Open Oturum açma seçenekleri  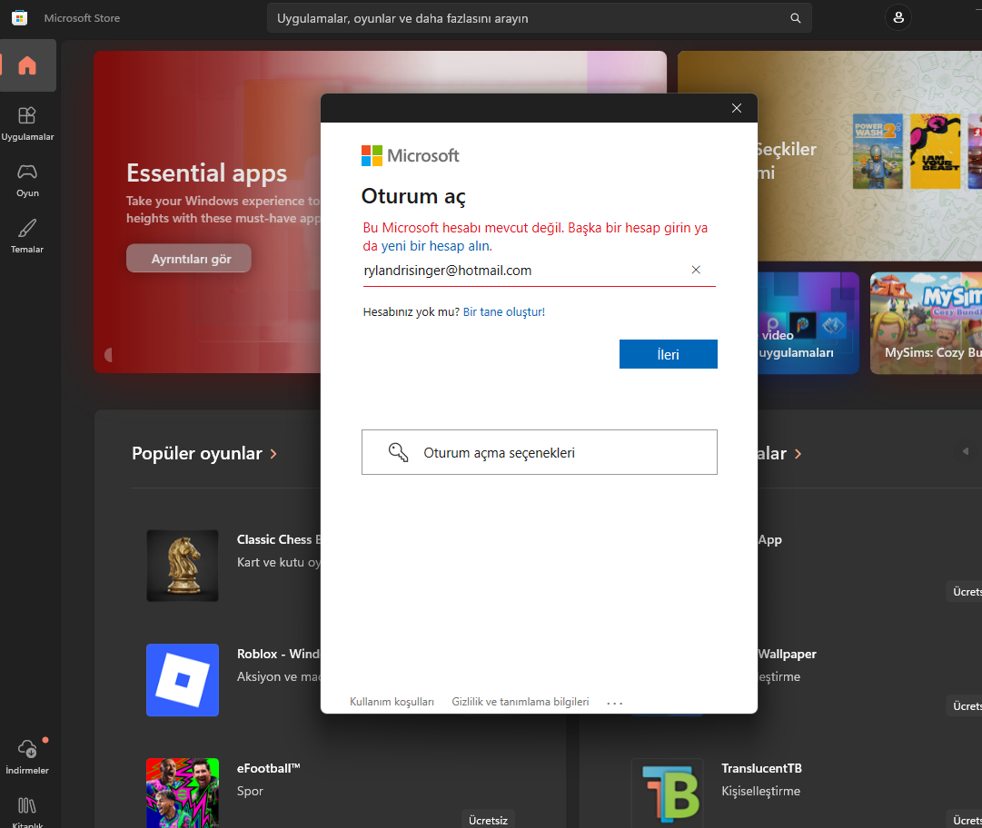point(540,452)
